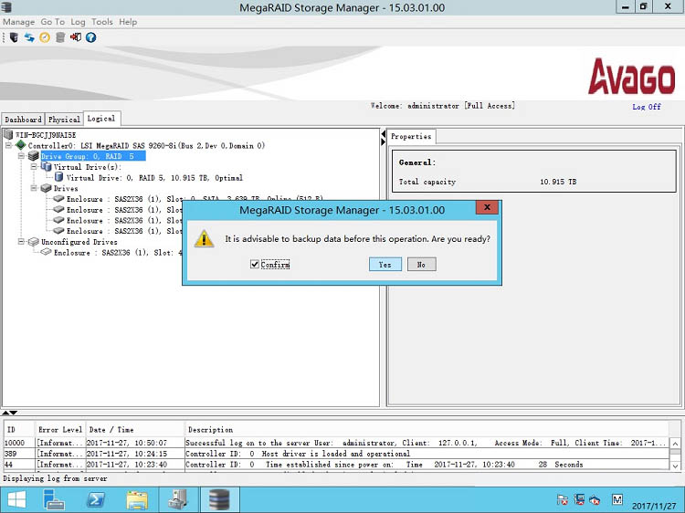The width and height of the screenshot is (685, 513).
Task: Open File Explorer from the taskbar
Action: pyautogui.click(x=137, y=500)
